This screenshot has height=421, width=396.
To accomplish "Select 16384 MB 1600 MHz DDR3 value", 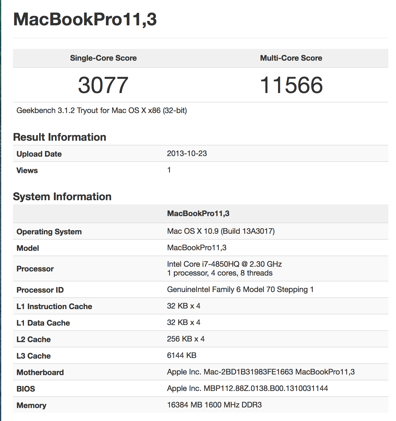I will point(214,405).
